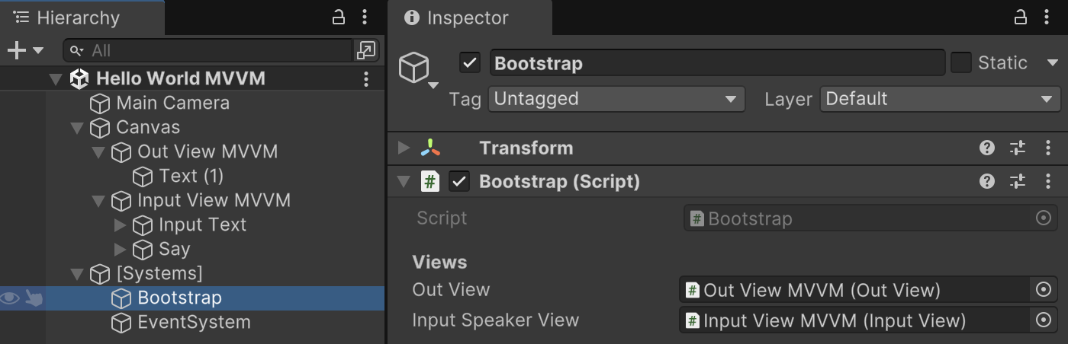Click Out View object picker circle
The width and height of the screenshot is (1068, 344).
pyautogui.click(x=1043, y=290)
